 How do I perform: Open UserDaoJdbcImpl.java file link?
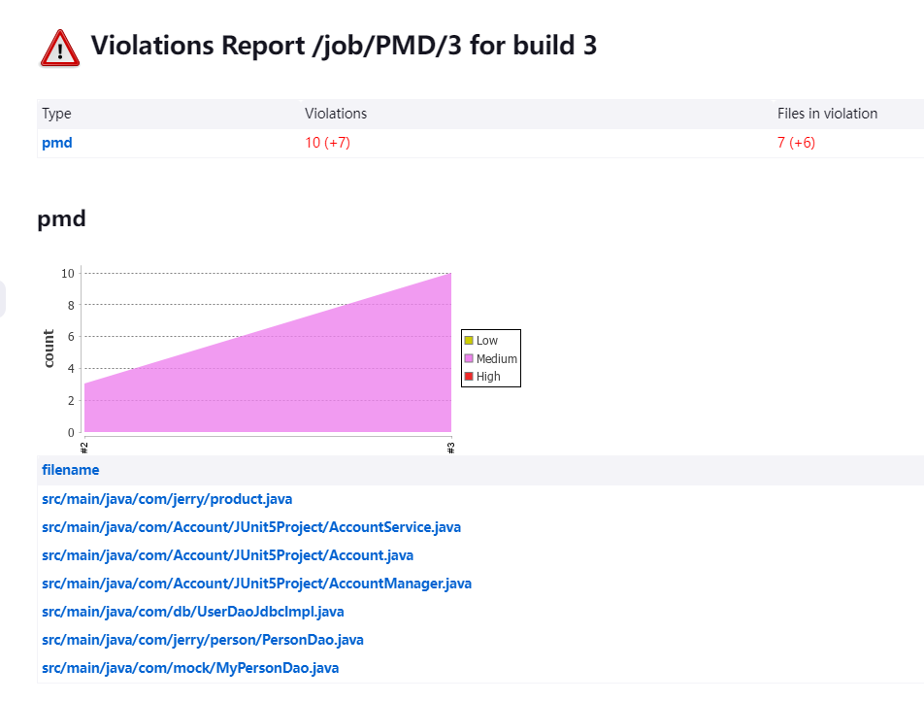tap(193, 612)
